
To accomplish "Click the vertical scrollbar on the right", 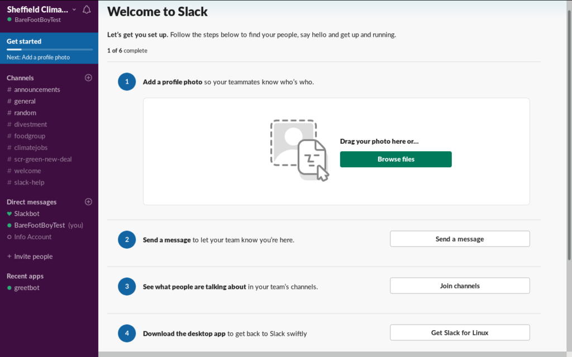I will tap(569, 135).
